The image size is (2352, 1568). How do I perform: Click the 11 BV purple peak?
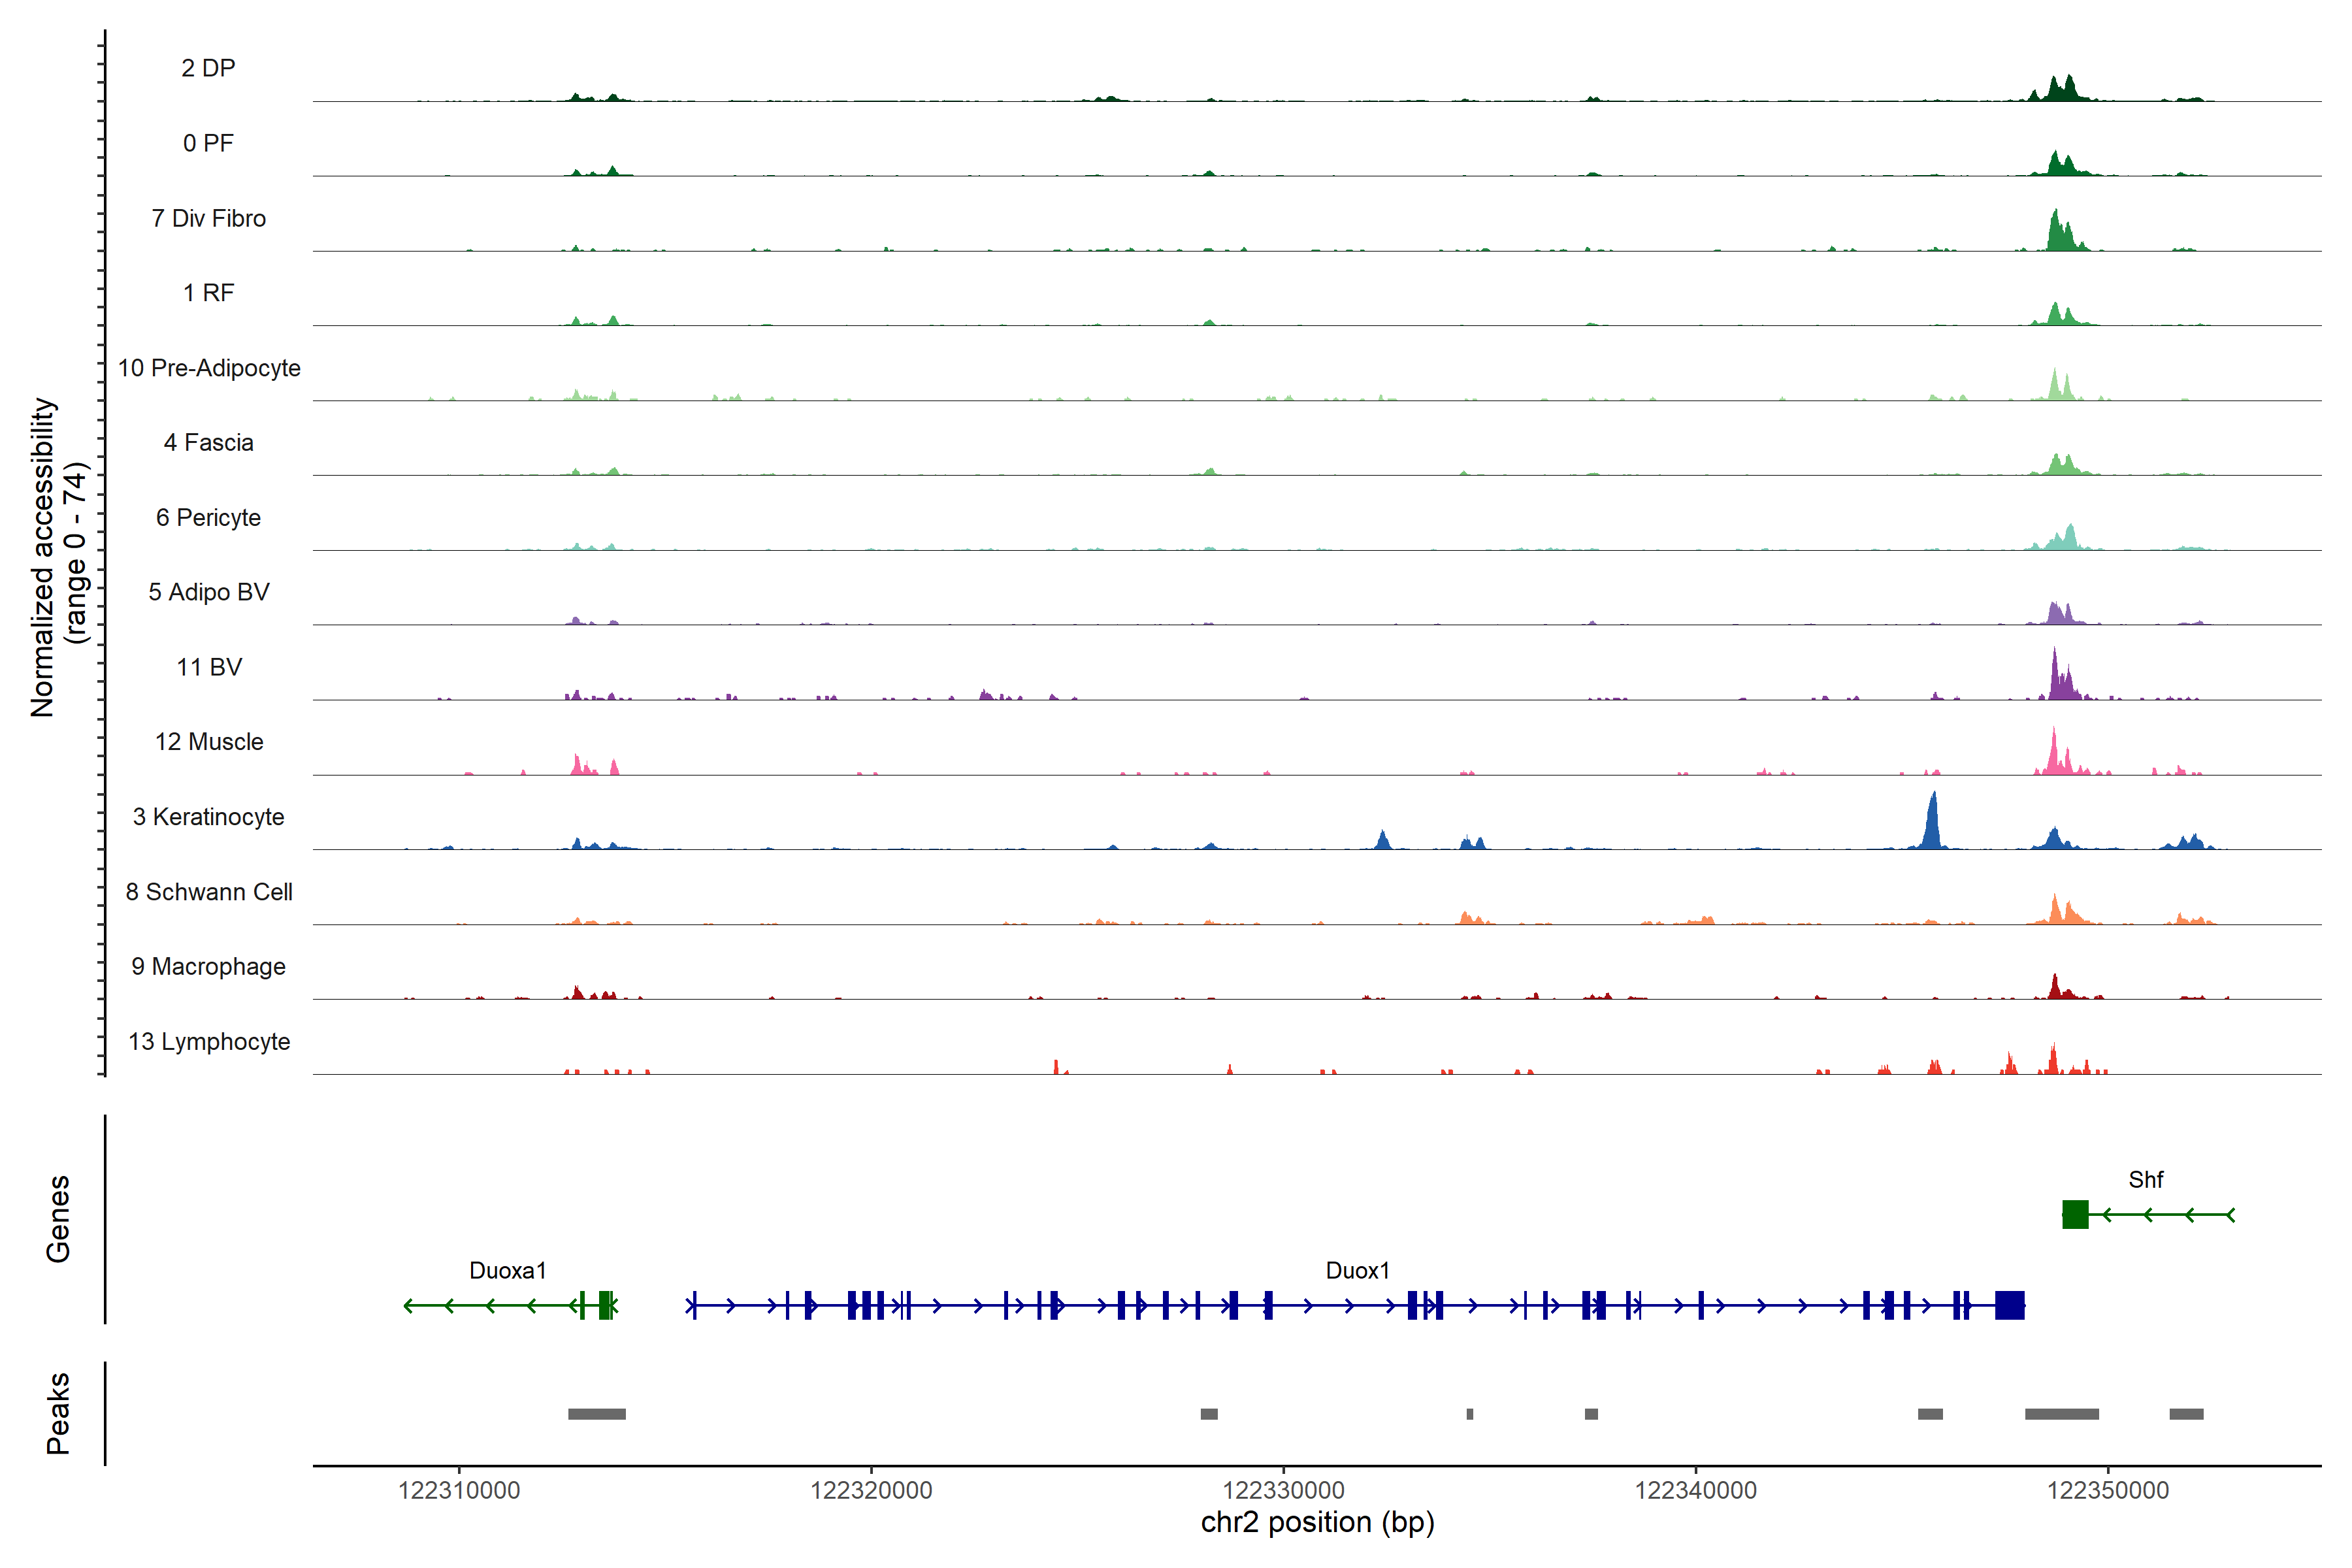point(2056,680)
